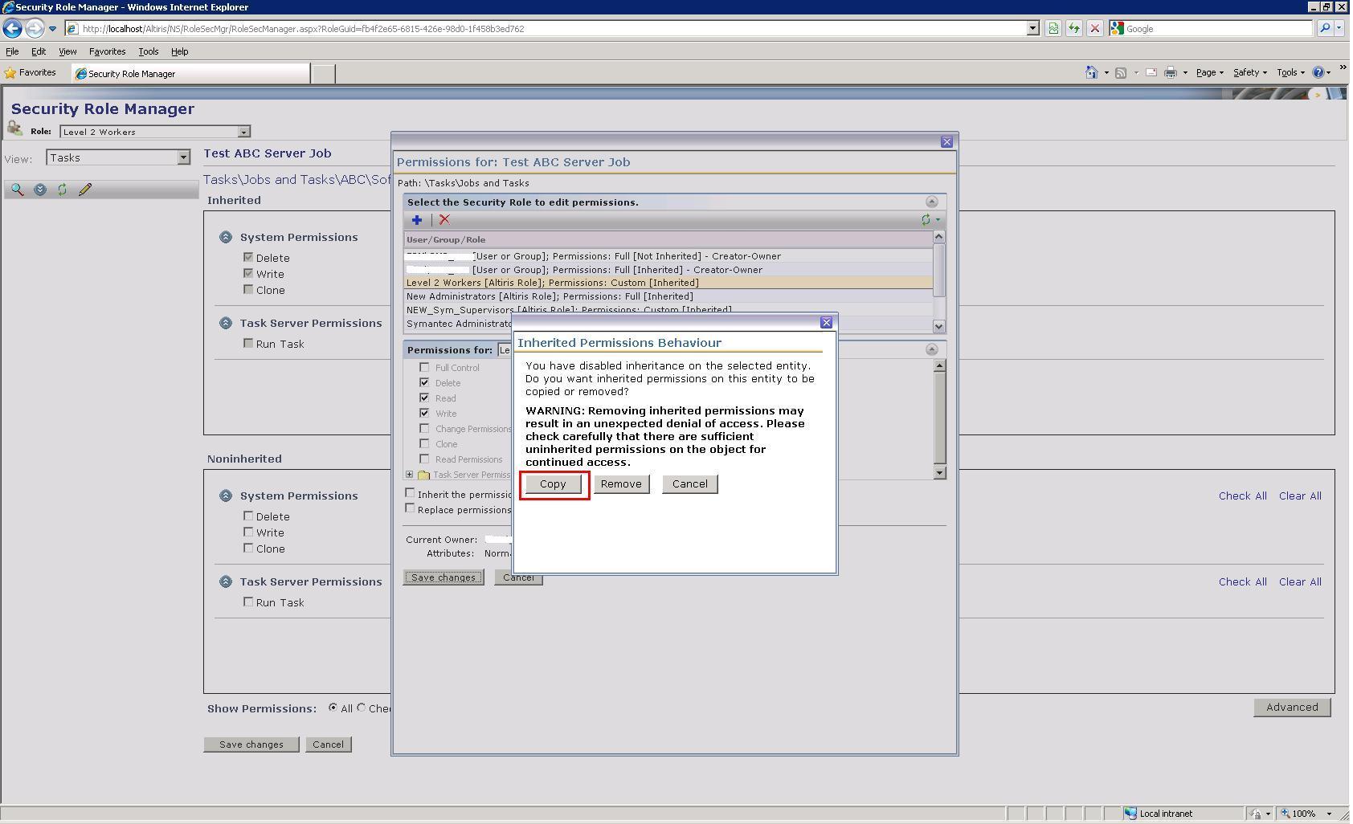Open the Role dropdown showing Level 2 Workers

[243, 132]
